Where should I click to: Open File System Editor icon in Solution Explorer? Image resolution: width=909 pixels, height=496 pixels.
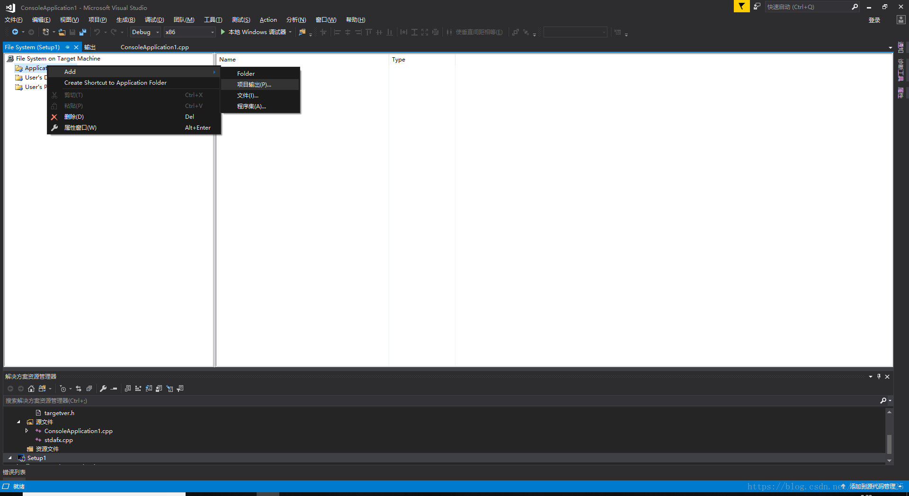[128, 389]
